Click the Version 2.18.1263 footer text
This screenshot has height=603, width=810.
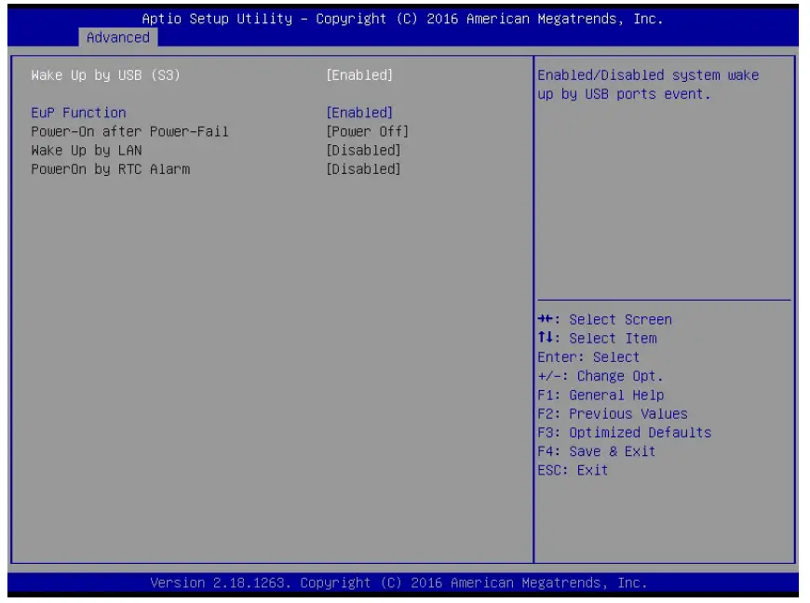click(x=398, y=583)
